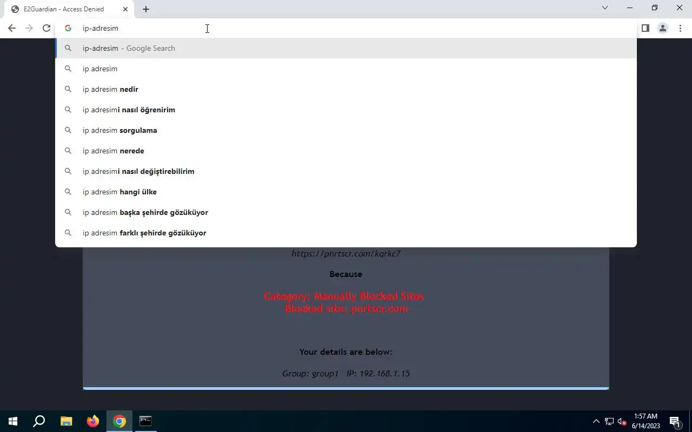Close the E2Guardian tab

point(125,9)
